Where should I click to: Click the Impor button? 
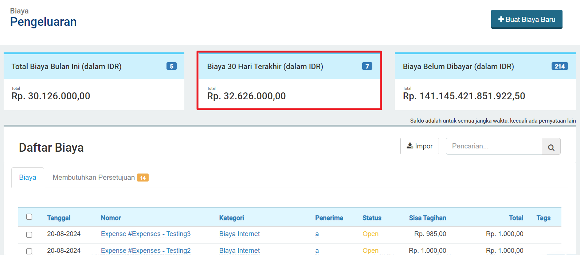[x=420, y=146]
